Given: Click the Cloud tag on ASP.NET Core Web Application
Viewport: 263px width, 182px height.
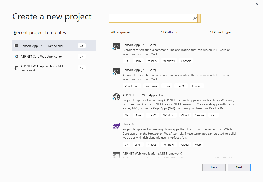Looking at the screenshot, I should coord(185,115).
